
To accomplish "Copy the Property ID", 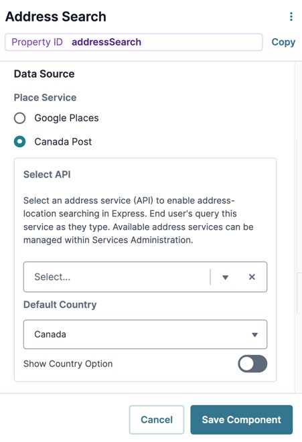I will click(283, 42).
